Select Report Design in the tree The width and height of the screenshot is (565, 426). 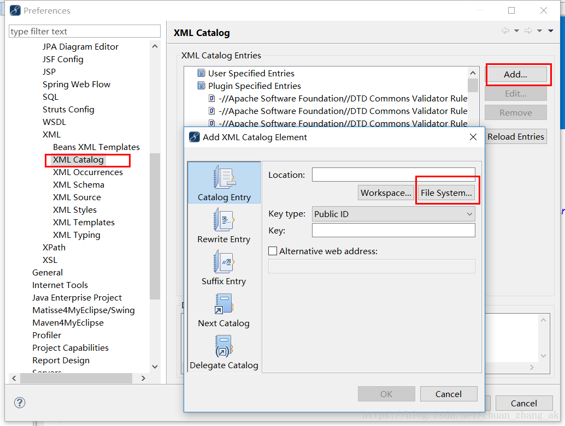[x=61, y=361]
